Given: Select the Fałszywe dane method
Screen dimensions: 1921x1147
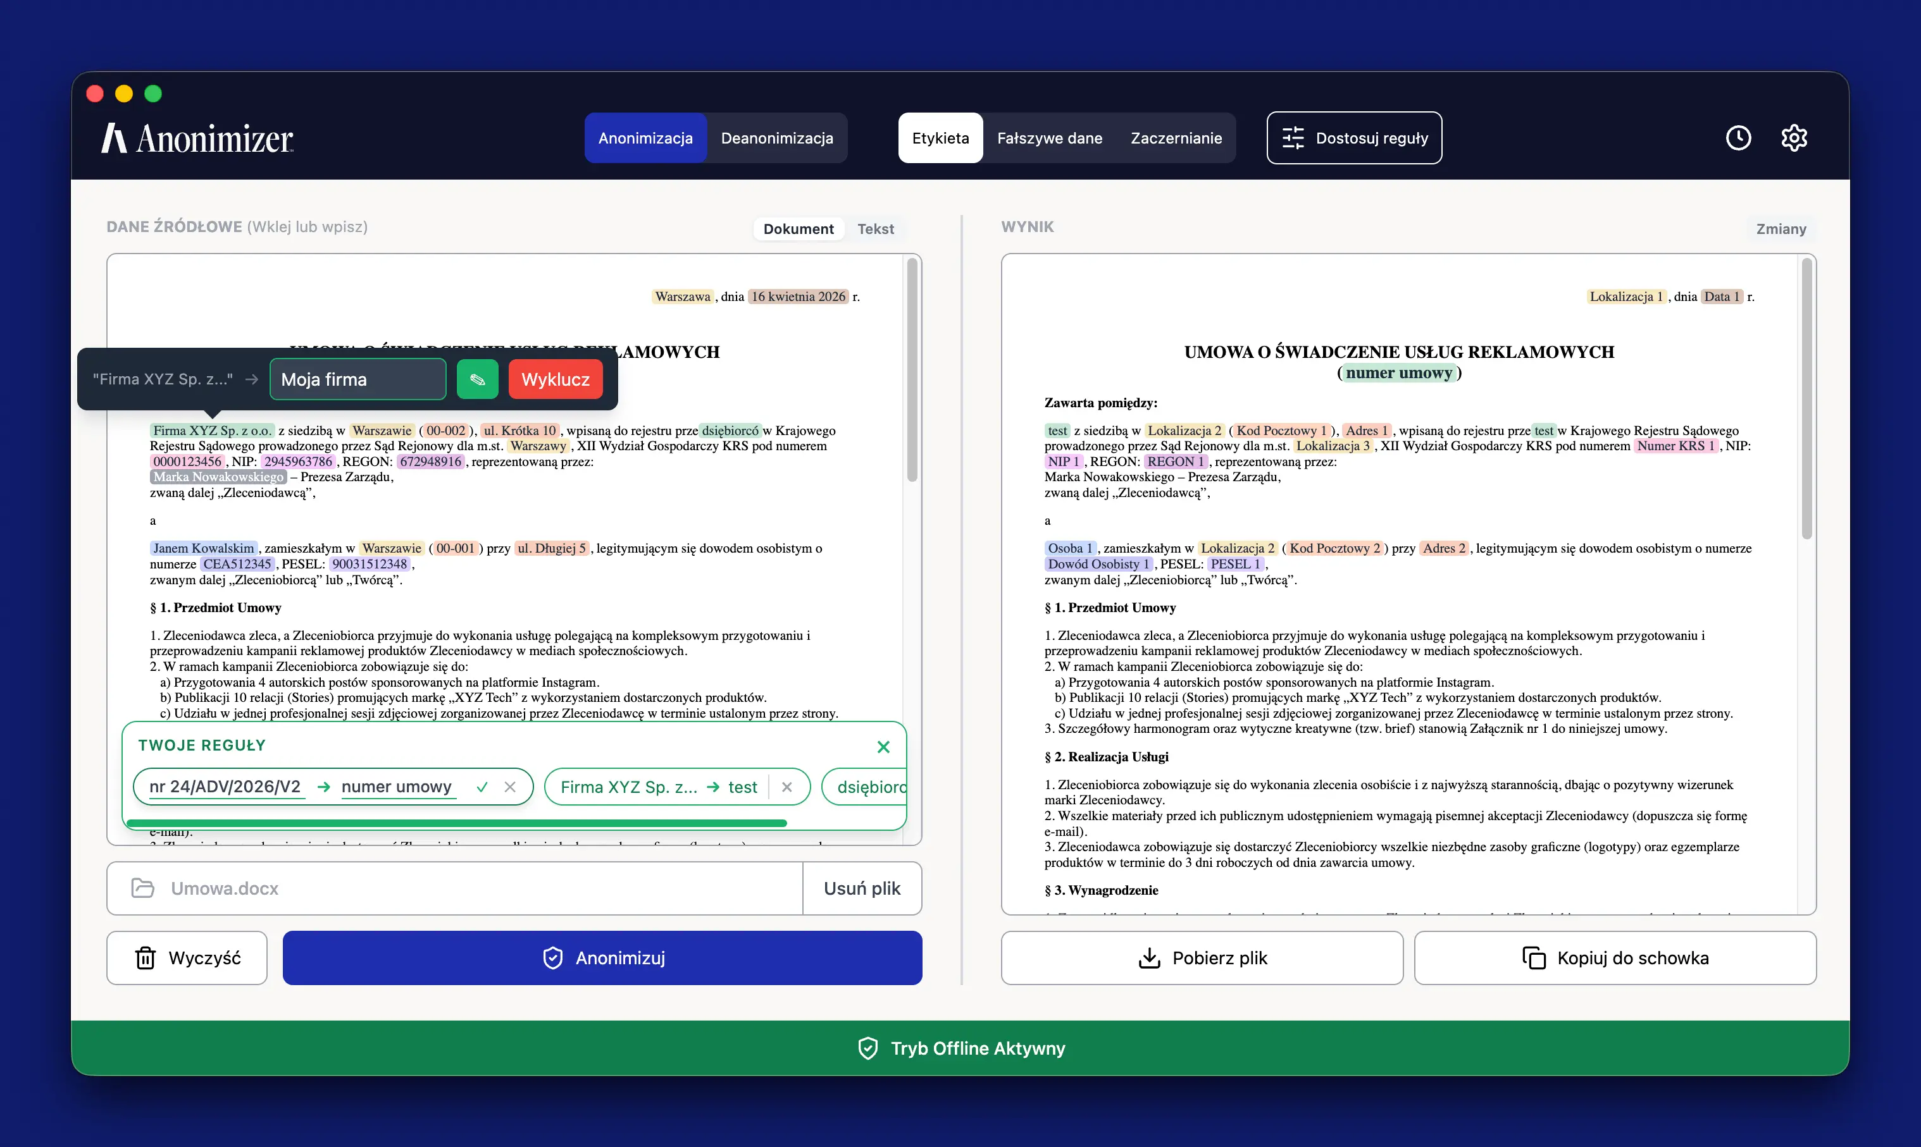Looking at the screenshot, I should (1050, 138).
